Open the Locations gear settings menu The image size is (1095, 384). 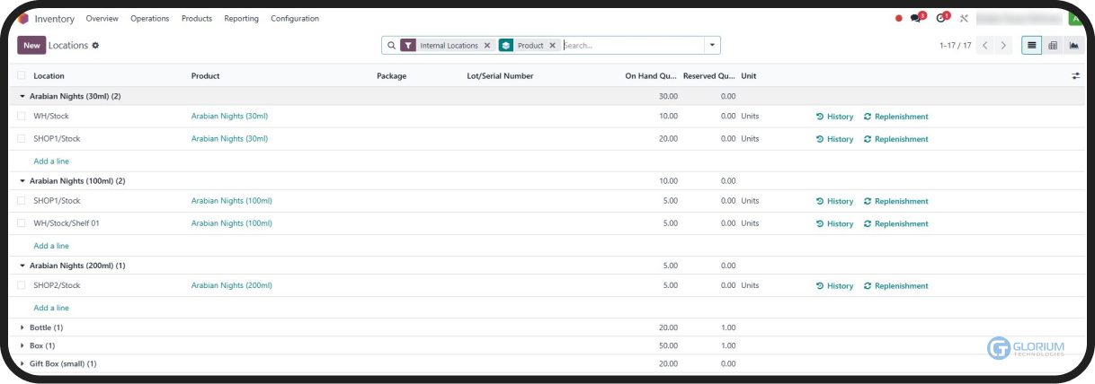96,45
